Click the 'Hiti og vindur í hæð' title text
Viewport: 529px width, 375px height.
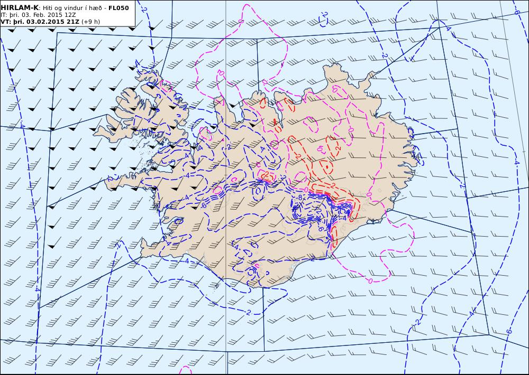click(73, 8)
